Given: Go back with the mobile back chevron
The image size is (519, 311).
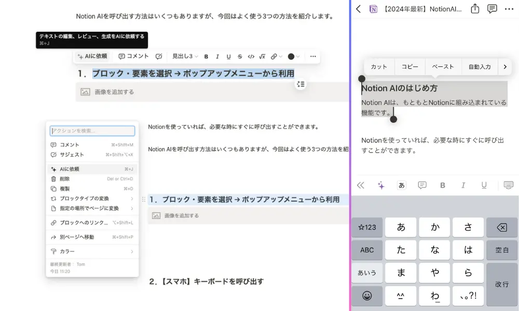Looking at the screenshot, I should 359,9.
